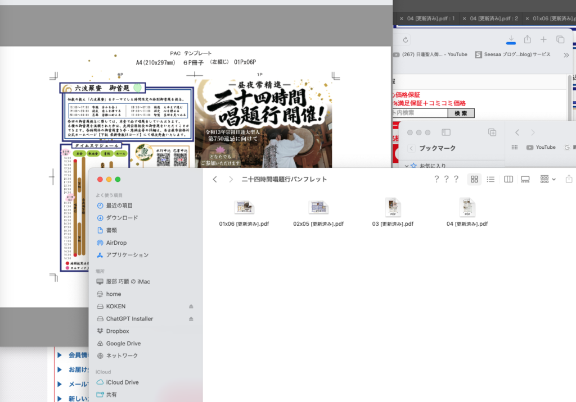Open the group-by dropdown in Finder toolbar
This screenshot has width=576, height=402.
click(548, 179)
